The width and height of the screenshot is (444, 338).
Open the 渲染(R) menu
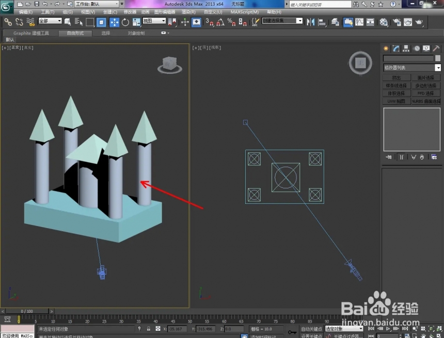[188, 12]
